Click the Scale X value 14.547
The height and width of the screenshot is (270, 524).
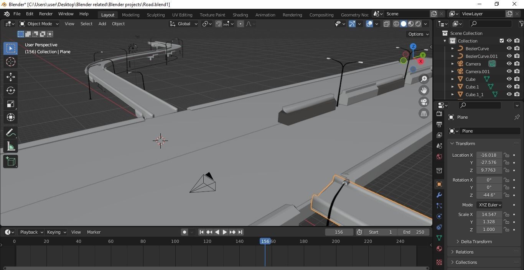[489, 214]
